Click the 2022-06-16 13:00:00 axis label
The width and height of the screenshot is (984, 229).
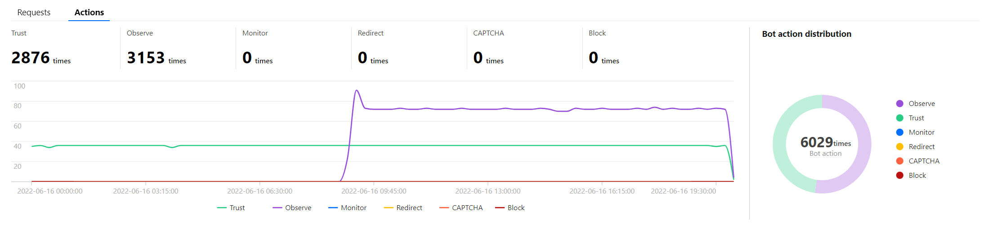pos(488,191)
